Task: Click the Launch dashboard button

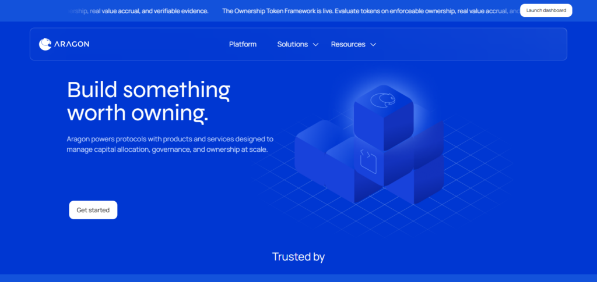Action: coord(546,10)
